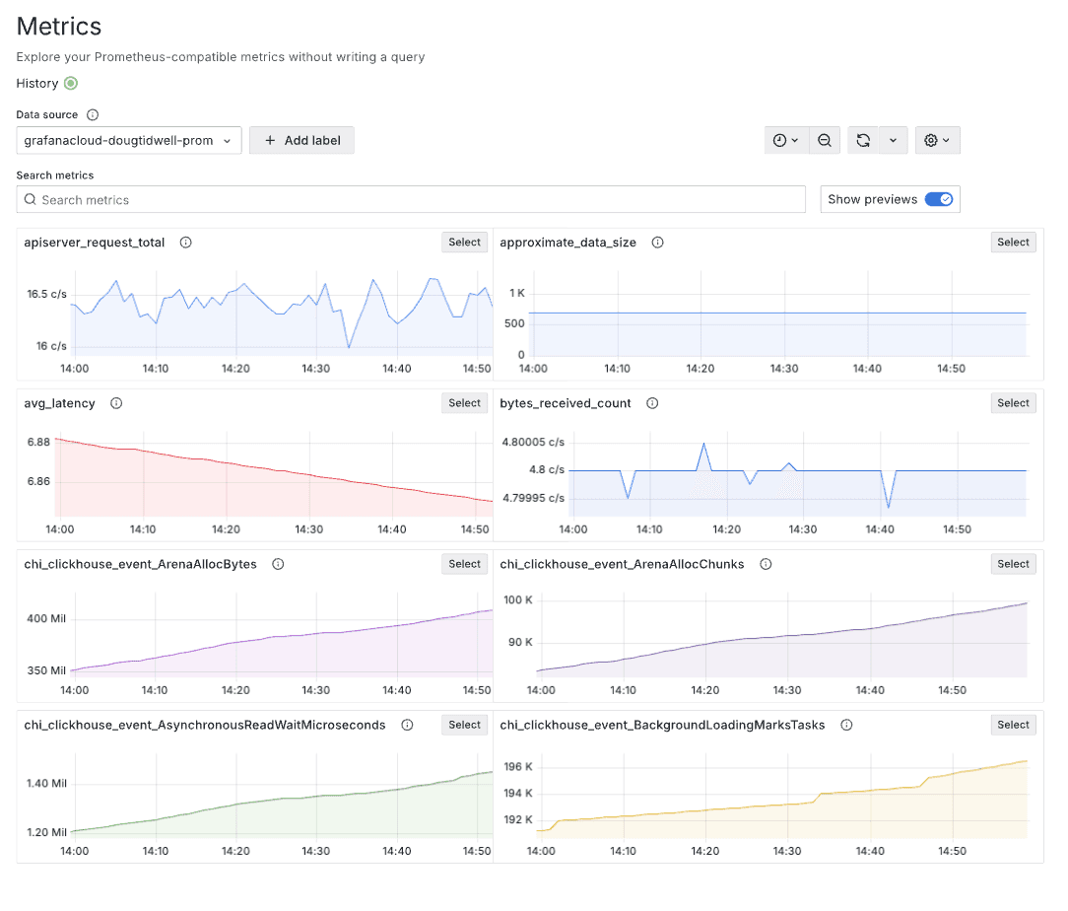Select the approximate_data_size metric
1068x911 pixels.
(1013, 242)
